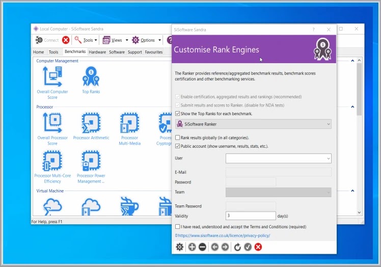Uncheck Show the Top Ranks for each benchmark
The height and width of the screenshot is (267, 381).
178,114
